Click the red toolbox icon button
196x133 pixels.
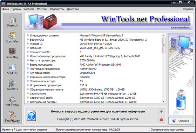161,119
